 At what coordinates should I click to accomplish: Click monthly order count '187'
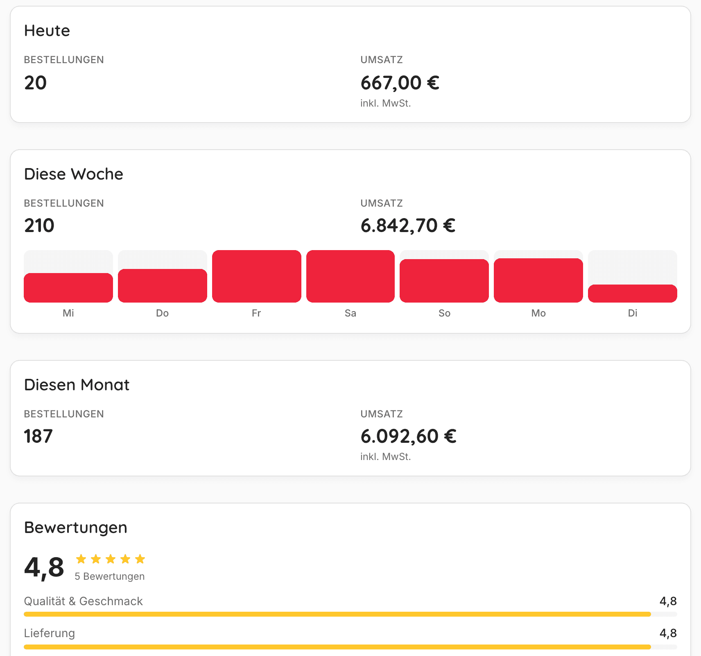[x=38, y=436]
